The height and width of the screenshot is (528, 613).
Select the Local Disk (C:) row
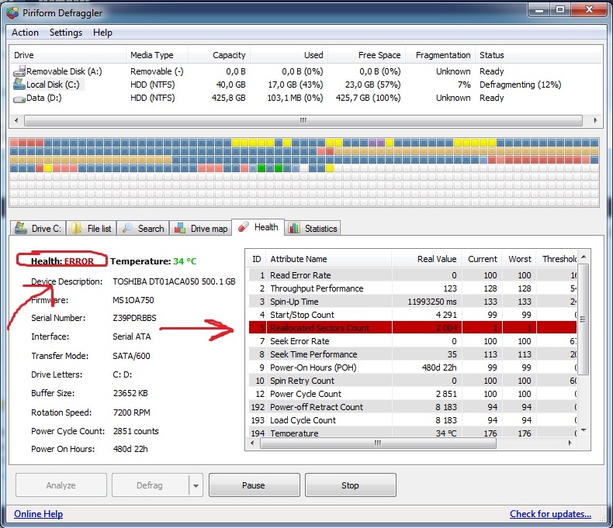[305, 85]
